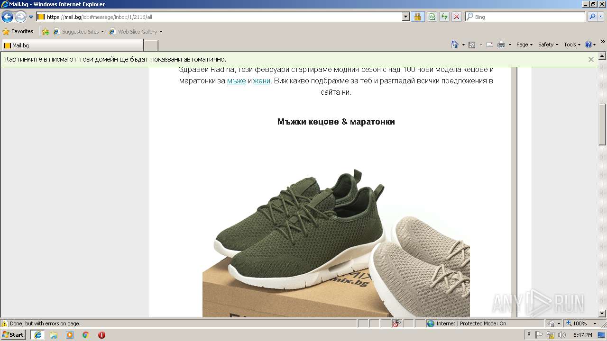Add page to Favorites bar

pyautogui.click(x=46, y=32)
